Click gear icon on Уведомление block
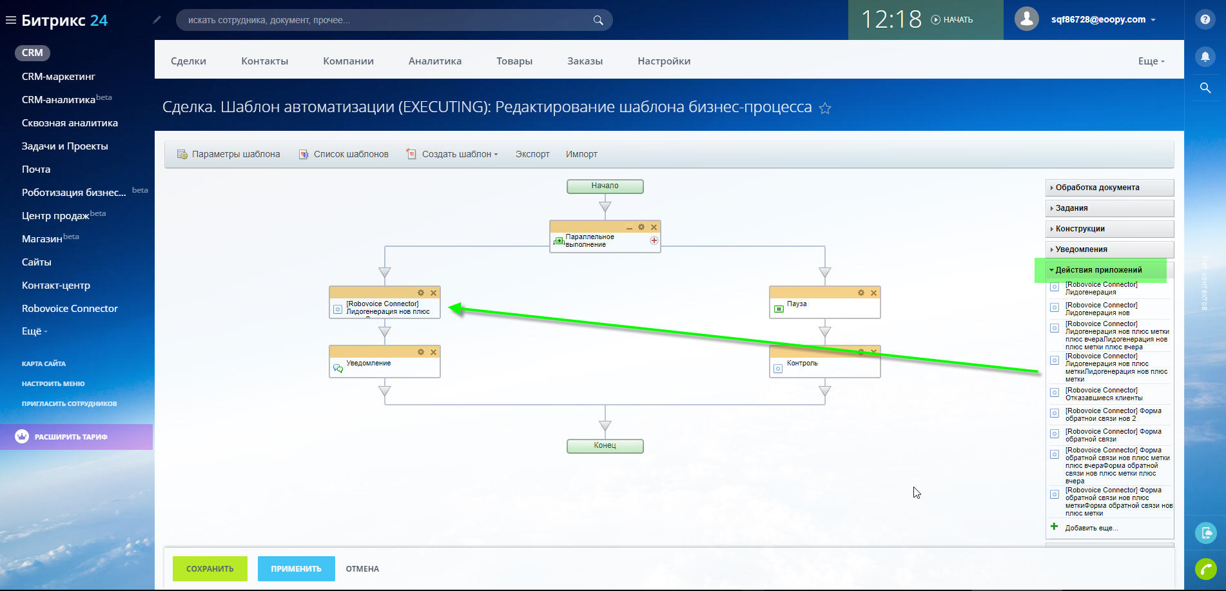The image size is (1226, 591). [420, 352]
